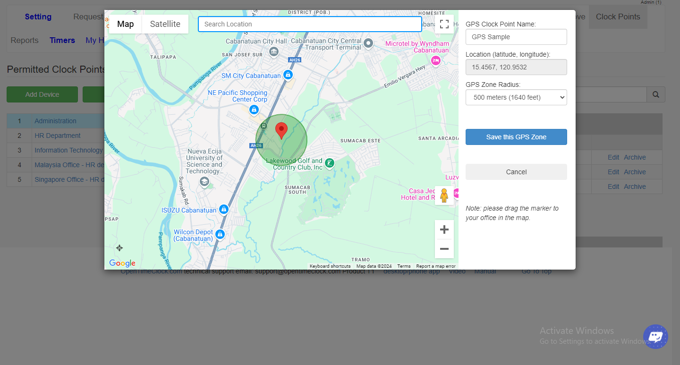The image size is (680, 365).
Task: Click the GPS Clock Point Name field
Action: point(516,37)
